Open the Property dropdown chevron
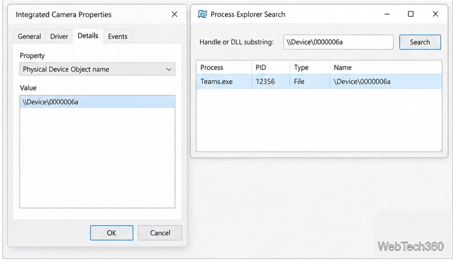The height and width of the screenshot is (262, 453). [169, 69]
